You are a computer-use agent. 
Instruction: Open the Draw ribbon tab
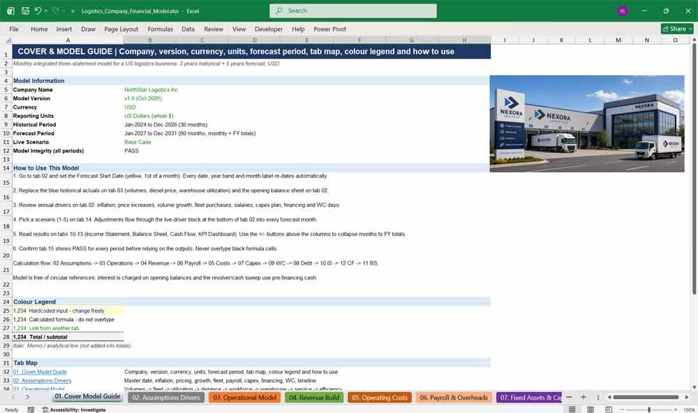(x=88, y=29)
